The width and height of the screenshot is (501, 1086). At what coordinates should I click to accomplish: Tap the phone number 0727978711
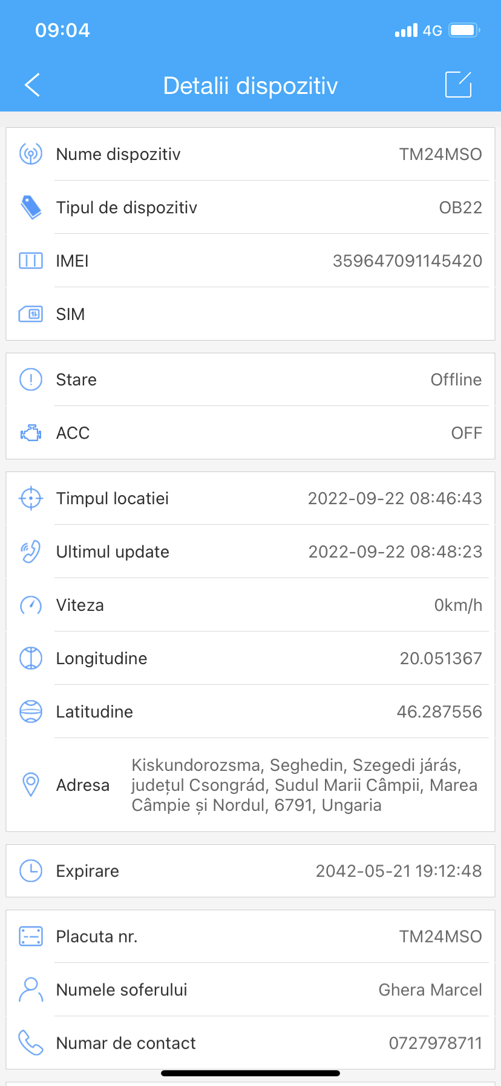click(x=435, y=1043)
